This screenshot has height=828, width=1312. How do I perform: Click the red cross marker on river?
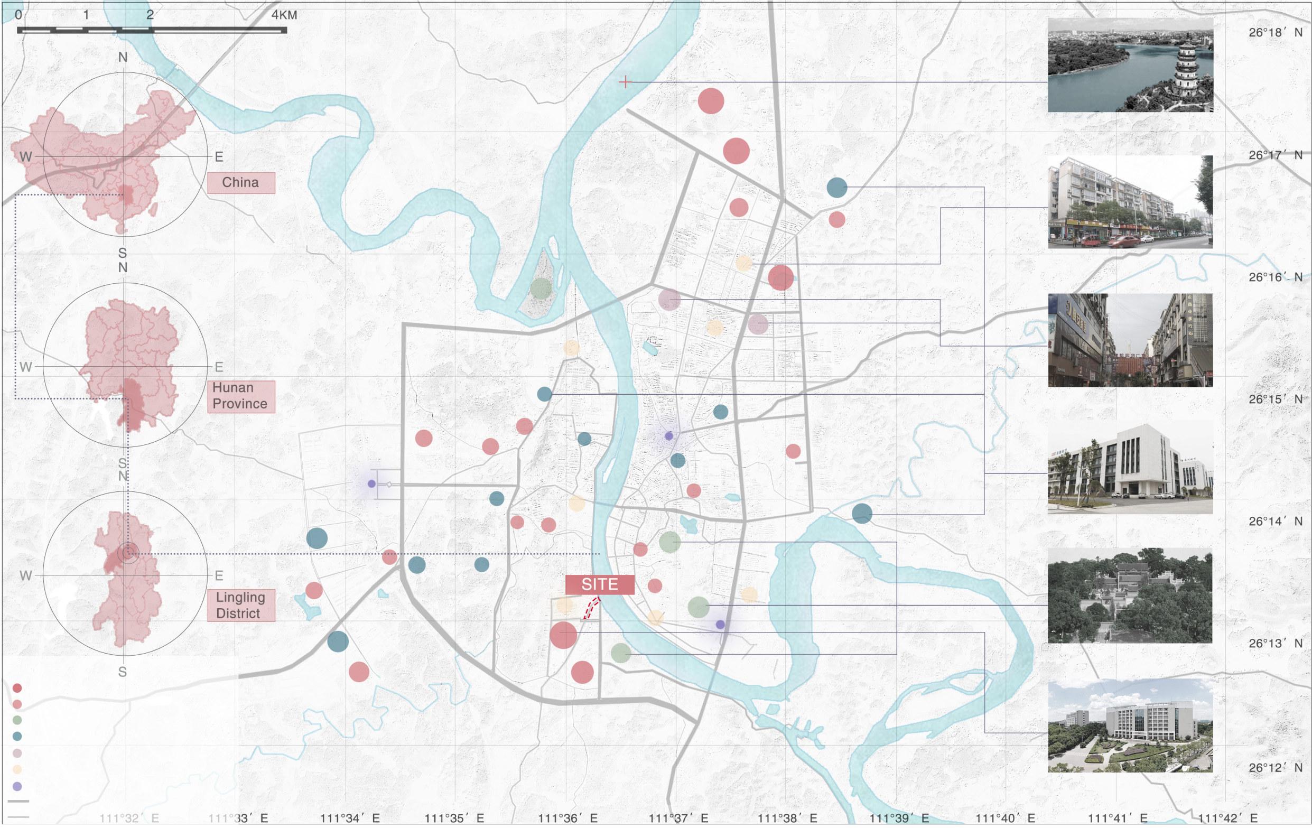626,82
